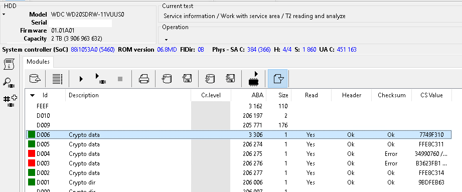Click the Header column header
The height and width of the screenshot is (192, 462).
click(351, 95)
